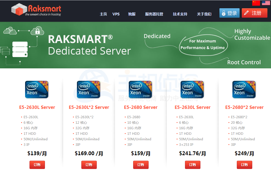Order the $159/月 E5-2680 server
Screen dimensions: 271x172
click(x=141, y=165)
